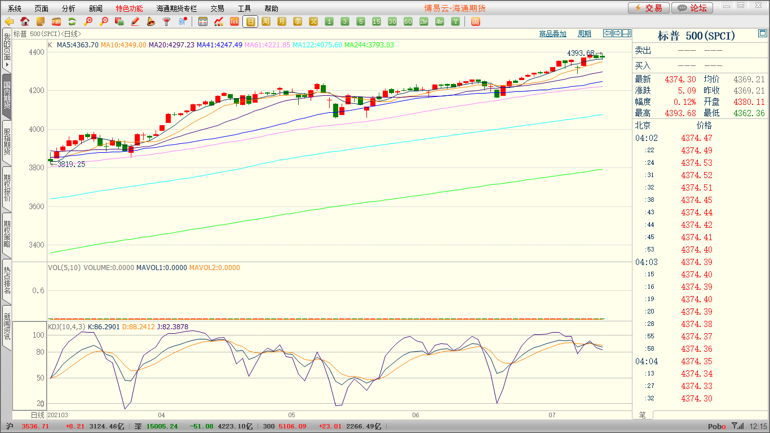Click the Pobo status bar label
Viewport: 770px width, 433px height.
click(x=717, y=427)
